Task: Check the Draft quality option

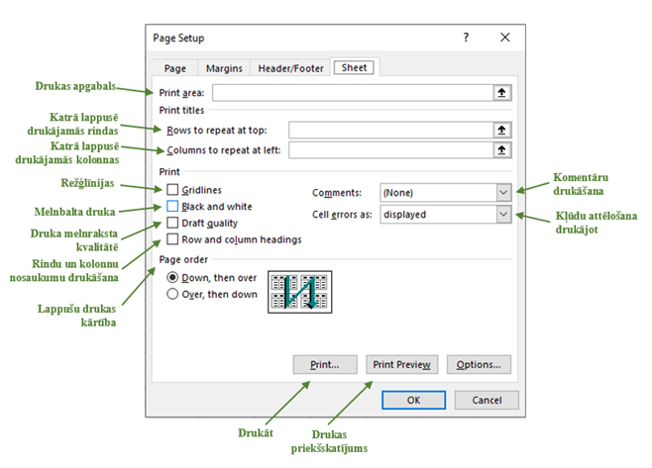Action: (x=174, y=223)
